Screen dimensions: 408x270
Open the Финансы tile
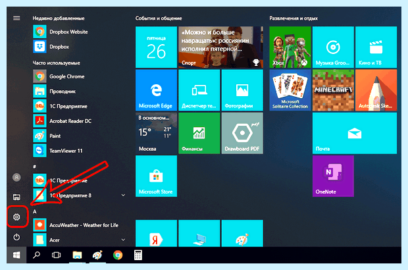tap(199, 133)
